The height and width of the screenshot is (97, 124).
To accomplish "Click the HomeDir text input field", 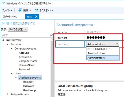I will (104, 32).
